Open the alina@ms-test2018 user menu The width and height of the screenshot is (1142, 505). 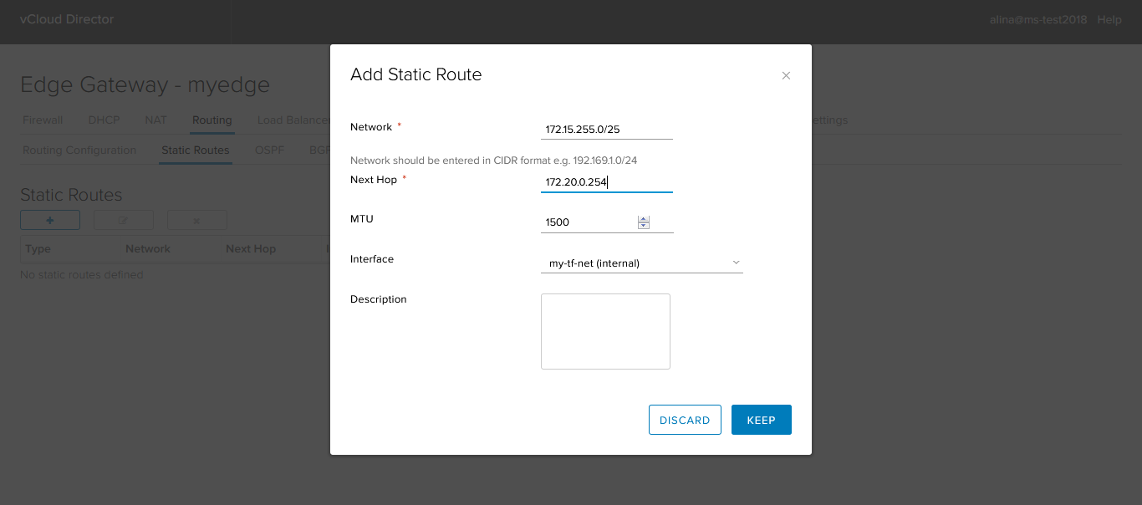click(1038, 19)
